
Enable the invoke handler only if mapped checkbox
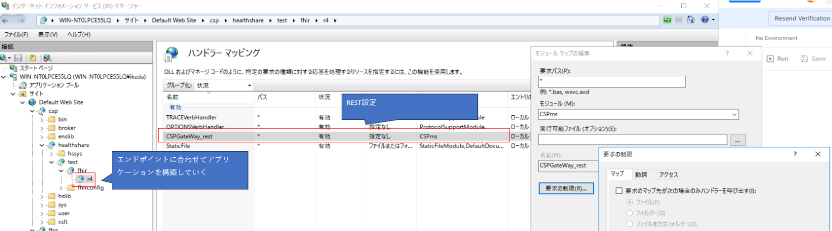(x=619, y=191)
